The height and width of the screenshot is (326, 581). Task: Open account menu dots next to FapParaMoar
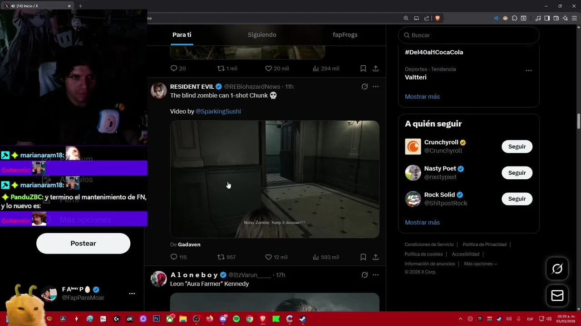(x=132, y=293)
